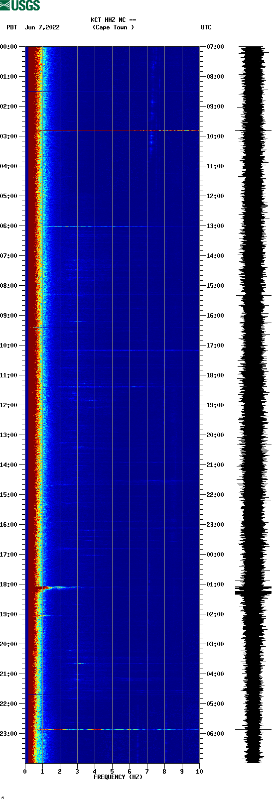Click the 22:00 UTC time label
The image size is (275, 803).
[215, 495]
